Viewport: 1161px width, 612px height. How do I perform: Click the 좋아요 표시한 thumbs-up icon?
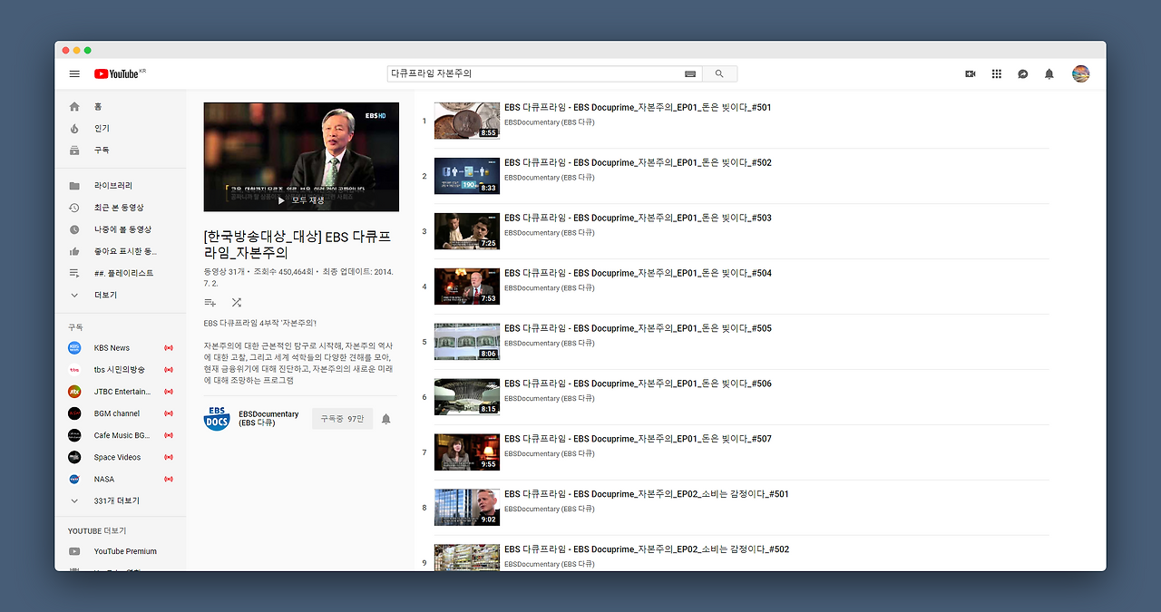click(x=74, y=251)
